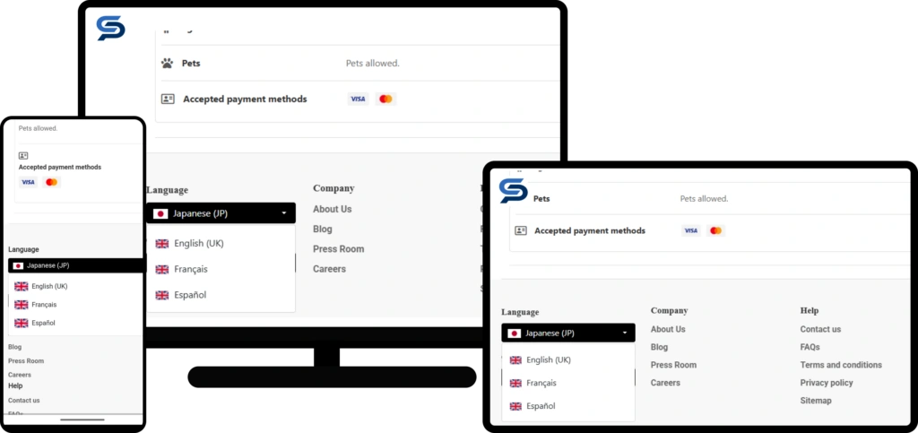The width and height of the screenshot is (918, 433).
Task: Click the SP logo in the right tablet view
Action: 514,190
